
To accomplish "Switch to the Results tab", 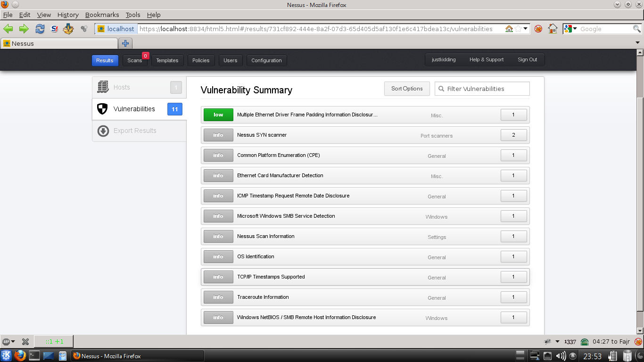I will pyautogui.click(x=105, y=60).
